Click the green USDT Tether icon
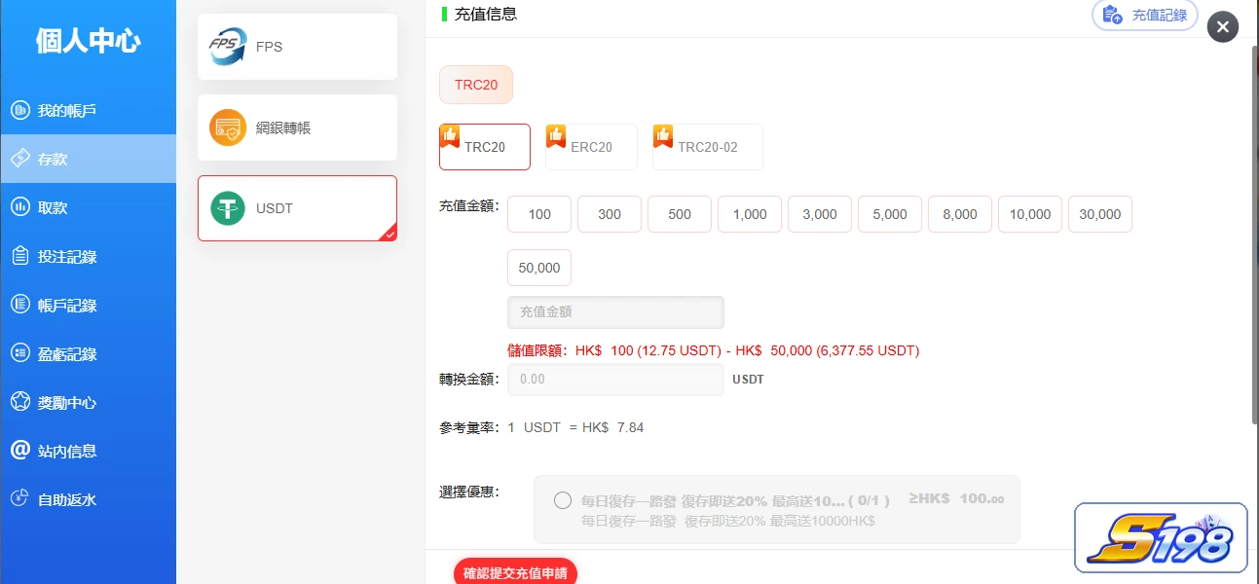This screenshot has height=584, width=1259. click(x=228, y=208)
